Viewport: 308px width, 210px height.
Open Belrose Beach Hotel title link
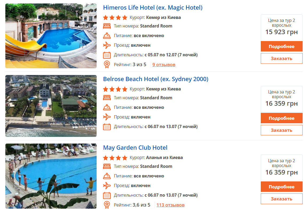156,79
